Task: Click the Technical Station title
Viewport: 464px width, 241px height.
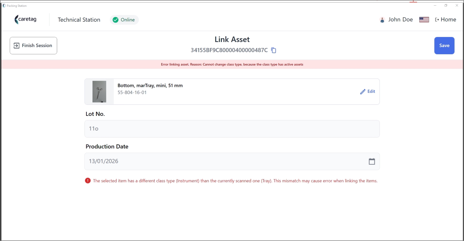Action: [79, 20]
